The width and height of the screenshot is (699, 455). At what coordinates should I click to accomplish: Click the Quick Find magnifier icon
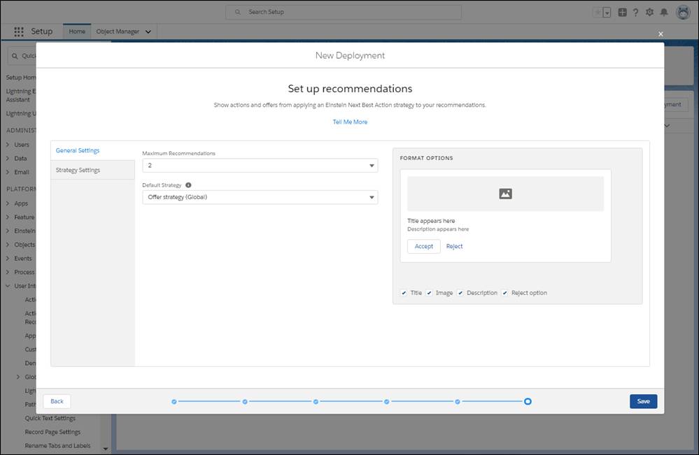click(x=15, y=56)
